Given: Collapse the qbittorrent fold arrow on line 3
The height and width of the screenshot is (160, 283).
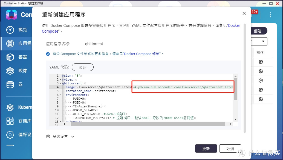Looking at the screenshot, I should 60,84.
